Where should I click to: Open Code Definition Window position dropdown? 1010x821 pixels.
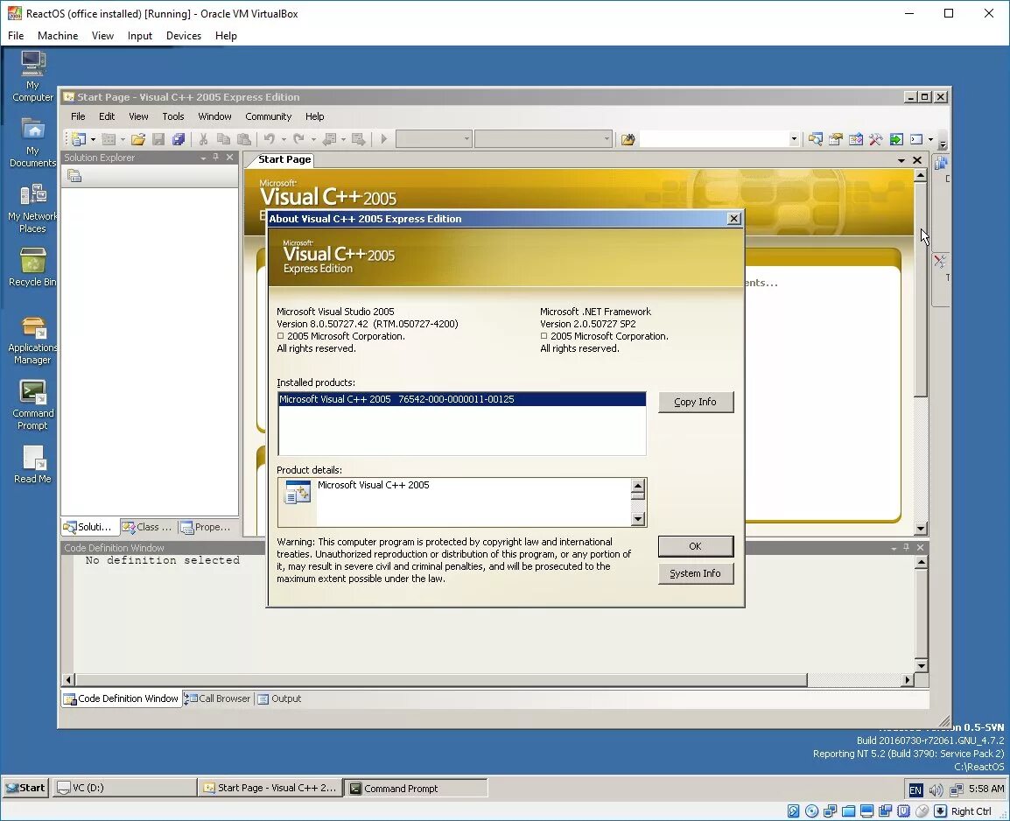tap(894, 548)
